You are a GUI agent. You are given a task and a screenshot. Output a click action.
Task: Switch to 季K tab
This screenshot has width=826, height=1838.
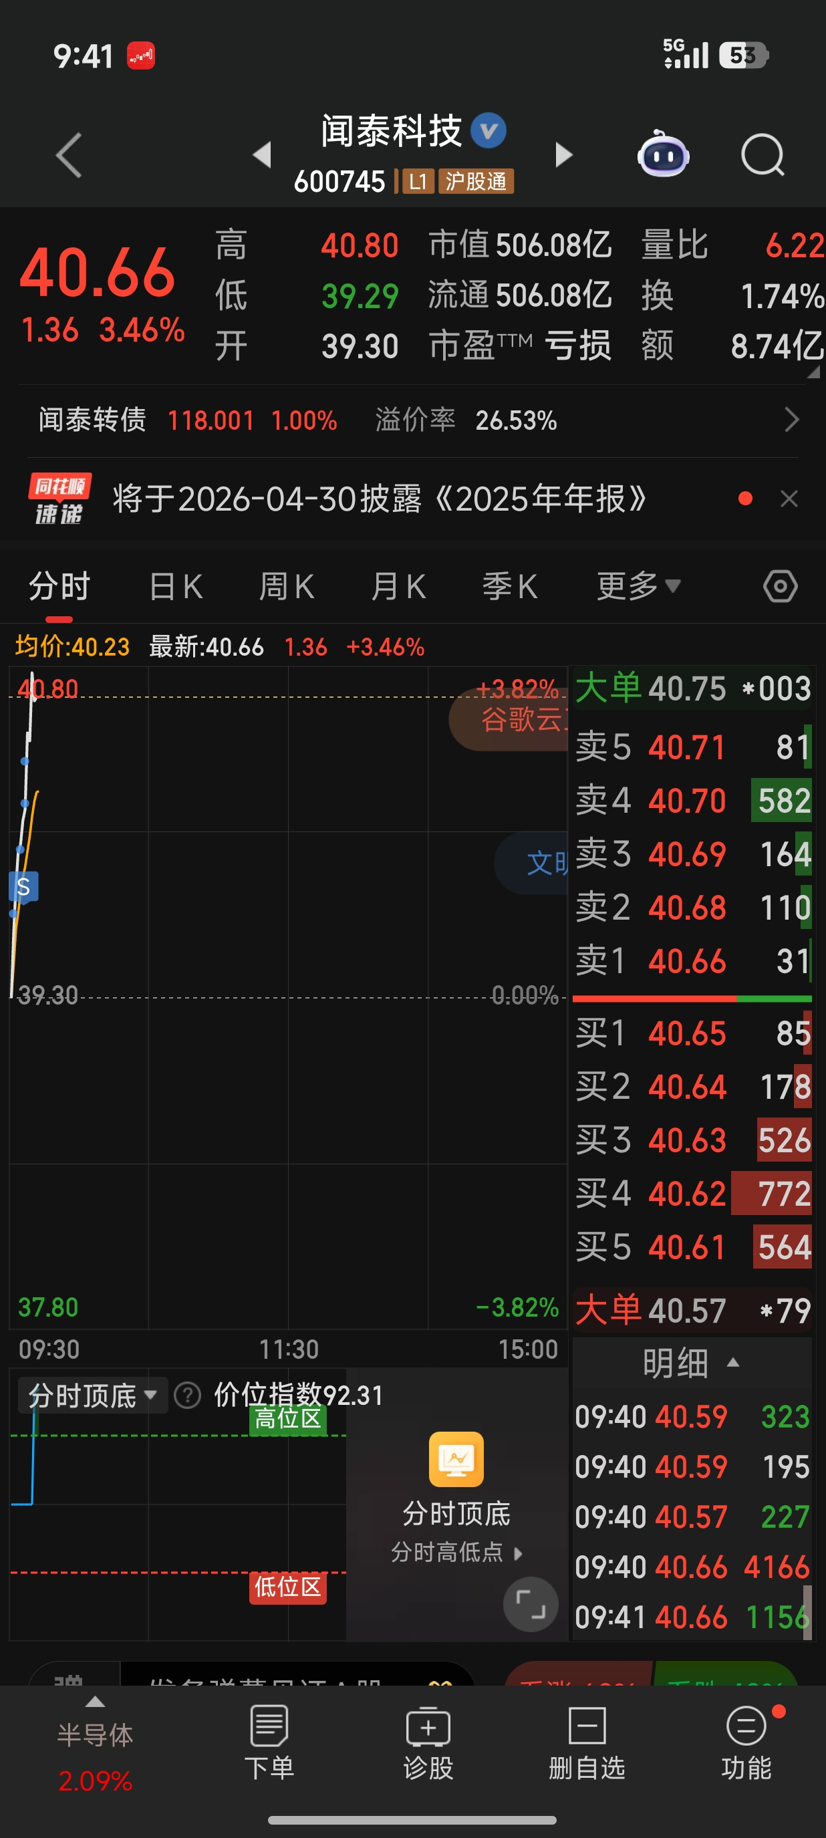tap(509, 587)
